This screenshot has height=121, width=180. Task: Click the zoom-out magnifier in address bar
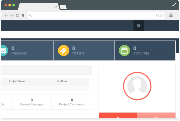(x=157, y=15)
